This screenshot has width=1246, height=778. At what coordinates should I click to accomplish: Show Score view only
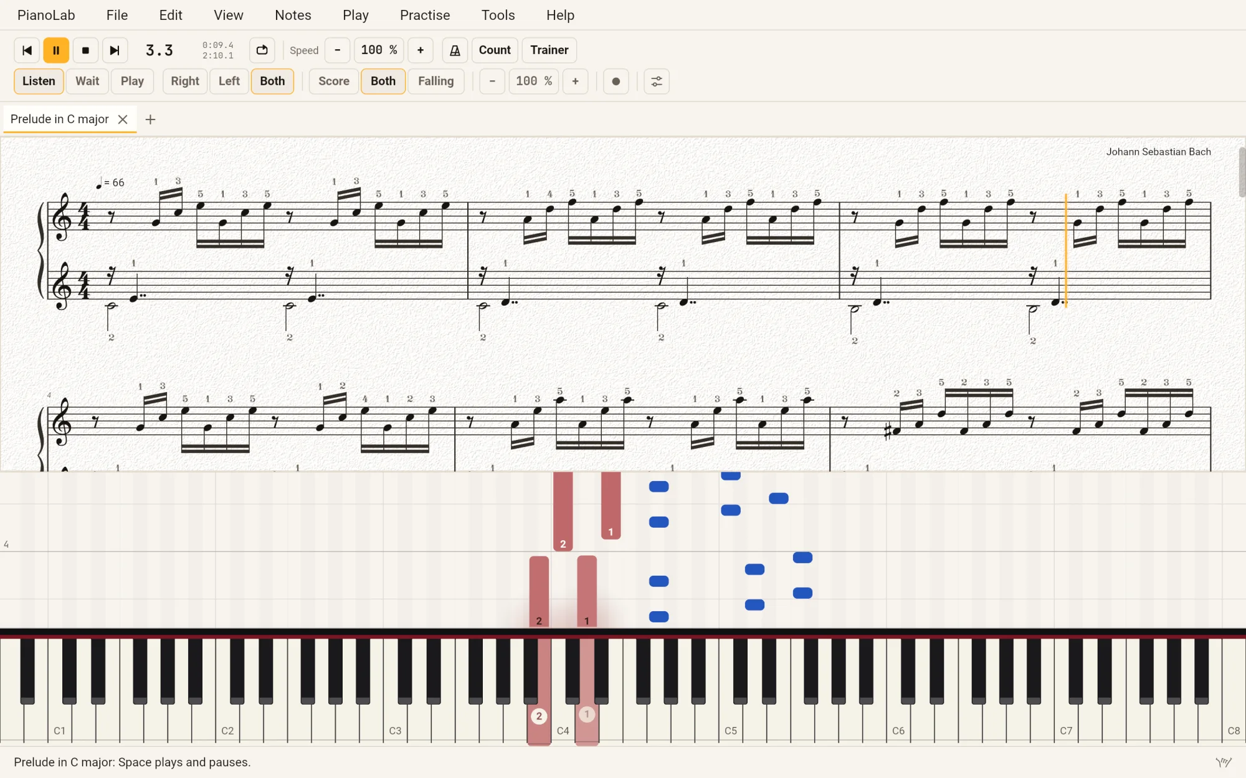334,82
